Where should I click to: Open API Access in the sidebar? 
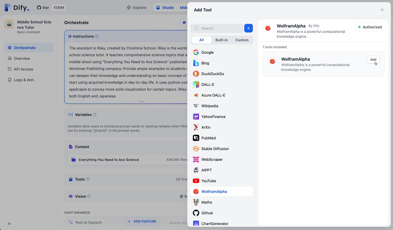pos(29,69)
